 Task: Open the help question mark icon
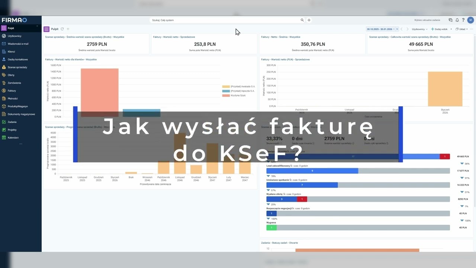(x=463, y=20)
